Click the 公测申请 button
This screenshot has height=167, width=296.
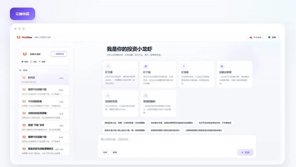tap(22, 14)
